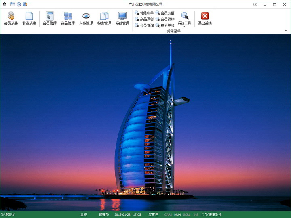Click the 常用菜单 group label
This screenshot has height=218, width=291.
click(174, 31)
